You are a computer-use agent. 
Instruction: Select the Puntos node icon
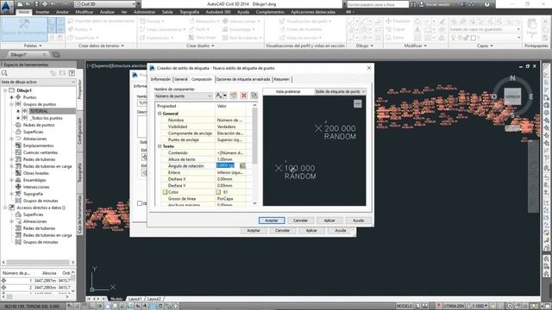(18, 97)
